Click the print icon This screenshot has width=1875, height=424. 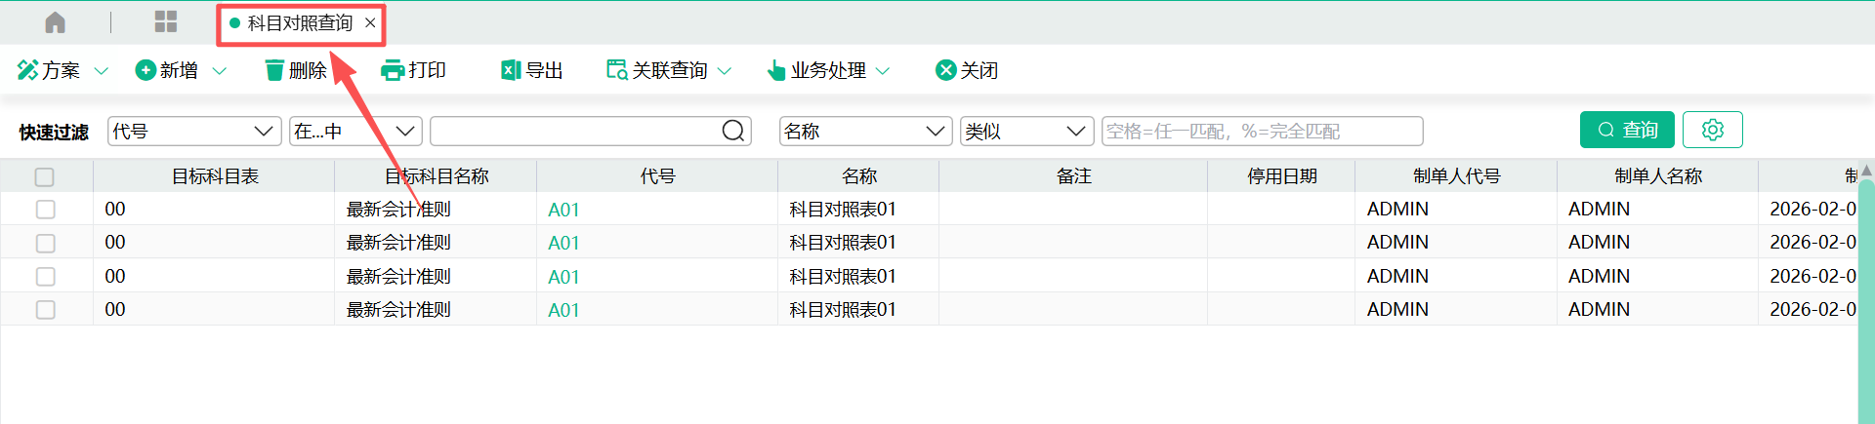coord(393,70)
